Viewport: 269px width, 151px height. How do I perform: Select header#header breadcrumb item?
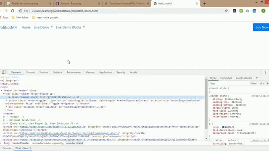(x=21, y=143)
